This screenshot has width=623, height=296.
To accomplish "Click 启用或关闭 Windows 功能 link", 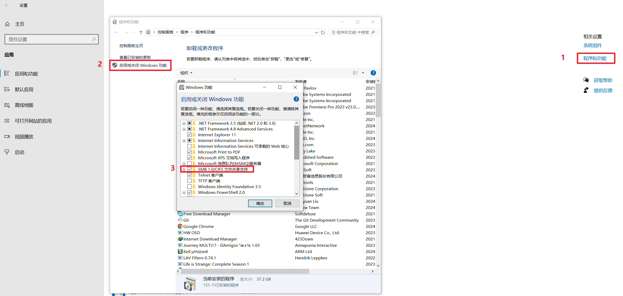I will point(143,65).
